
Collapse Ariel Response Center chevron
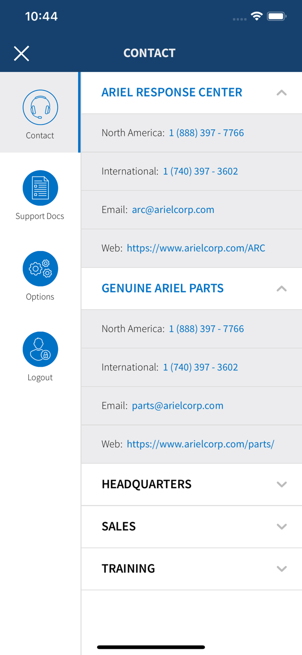click(x=282, y=93)
